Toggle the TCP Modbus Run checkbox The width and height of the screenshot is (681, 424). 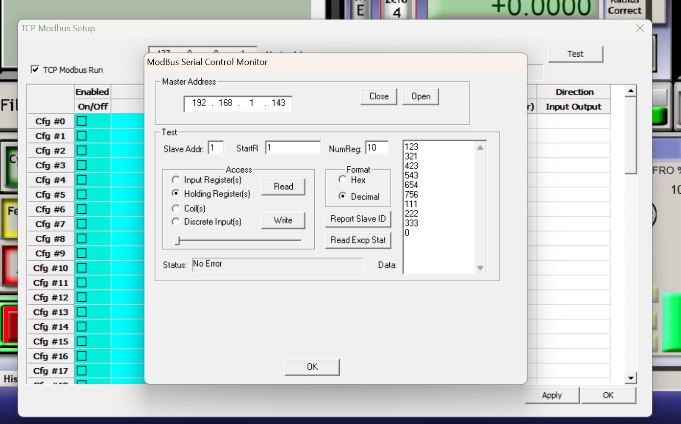coord(35,69)
